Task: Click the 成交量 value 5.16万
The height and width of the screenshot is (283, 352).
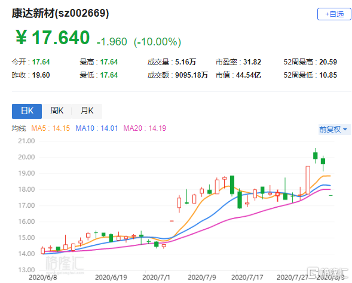Action: tap(185, 62)
